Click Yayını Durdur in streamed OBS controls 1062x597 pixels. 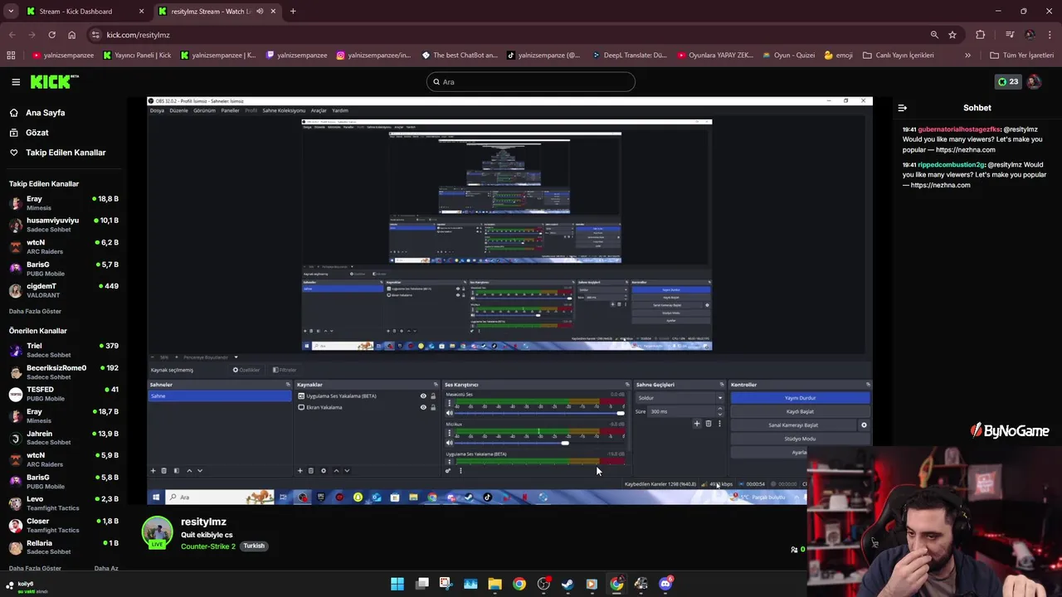tap(800, 398)
